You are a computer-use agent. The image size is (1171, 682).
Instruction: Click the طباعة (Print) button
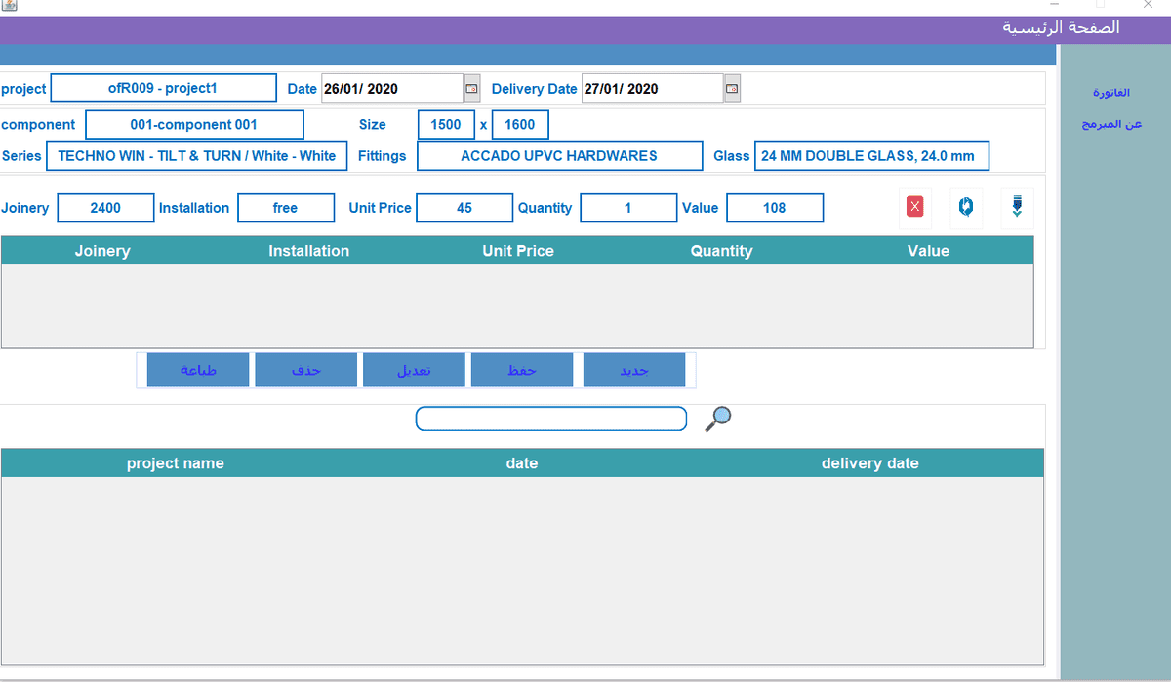198,371
